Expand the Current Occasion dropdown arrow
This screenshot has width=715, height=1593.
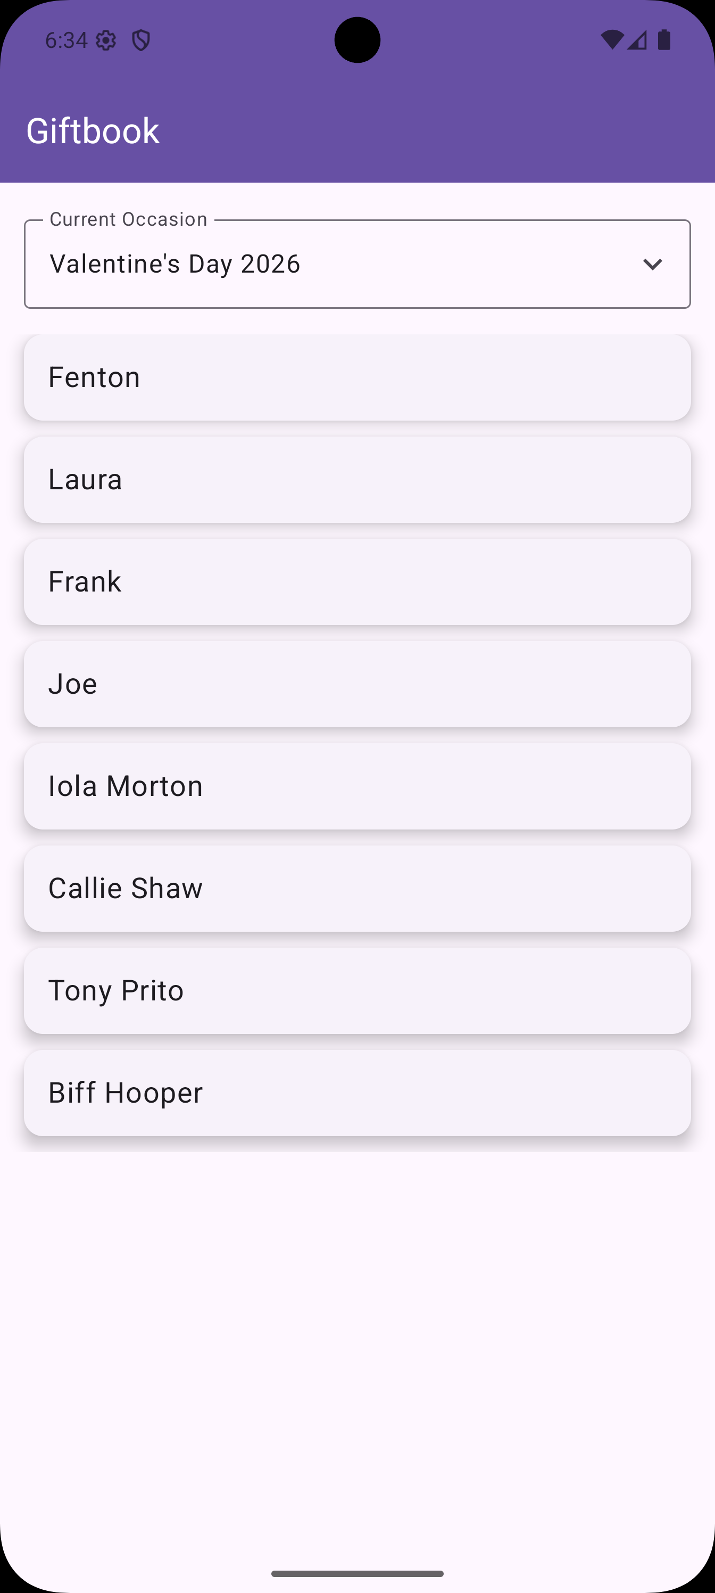coord(652,264)
